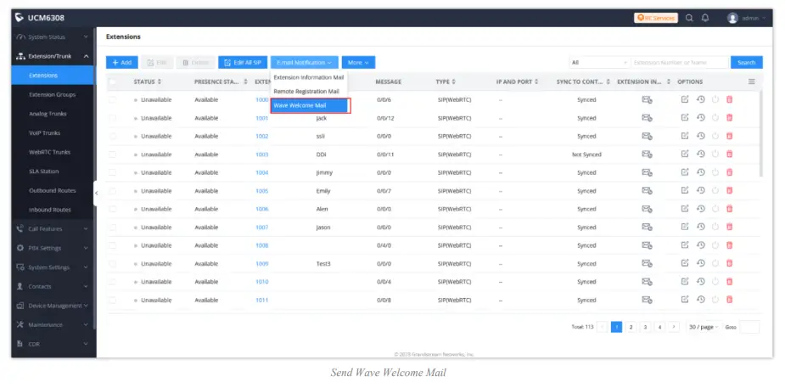Edit extension 1002 via pencil icon
This screenshot has height=388, width=785.
tap(685, 136)
